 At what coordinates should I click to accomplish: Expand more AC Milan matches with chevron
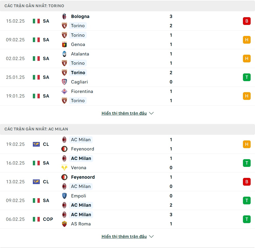tap(151, 236)
